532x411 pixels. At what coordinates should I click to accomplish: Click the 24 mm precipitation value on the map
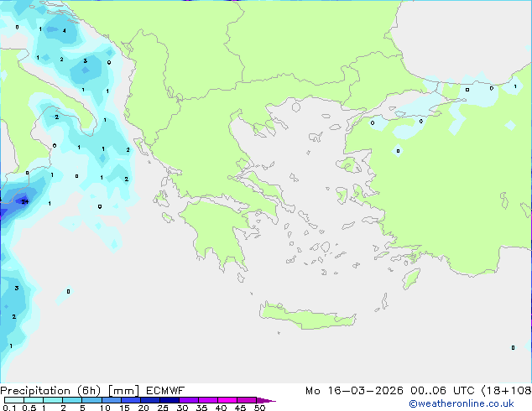coord(25,202)
